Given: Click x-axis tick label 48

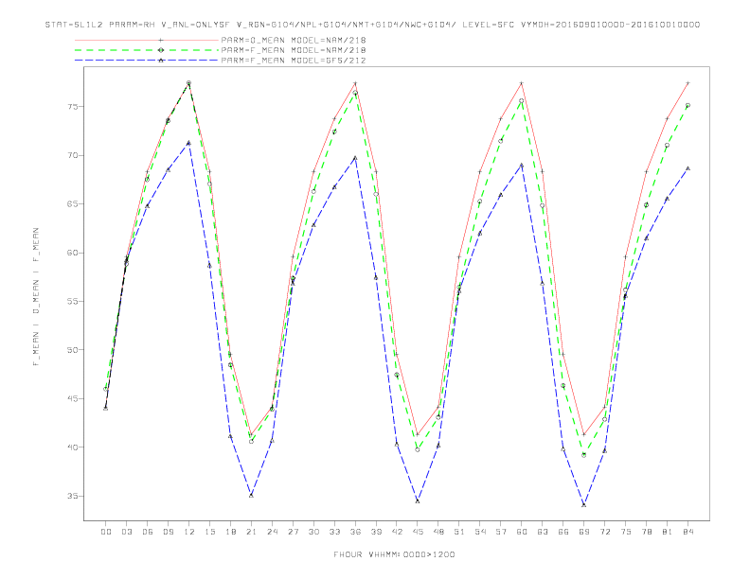Looking at the screenshot, I should pyautogui.click(x=438, y=532).
